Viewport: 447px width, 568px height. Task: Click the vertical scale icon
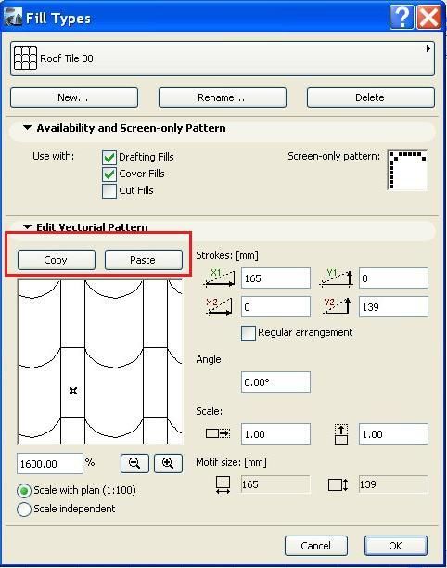(341, 434)
